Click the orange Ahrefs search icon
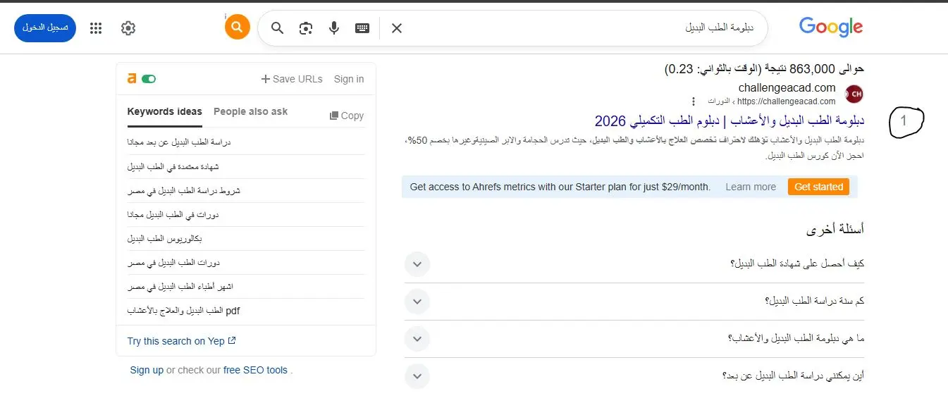Viewport: 948px width, 415px height. point(238,27)
